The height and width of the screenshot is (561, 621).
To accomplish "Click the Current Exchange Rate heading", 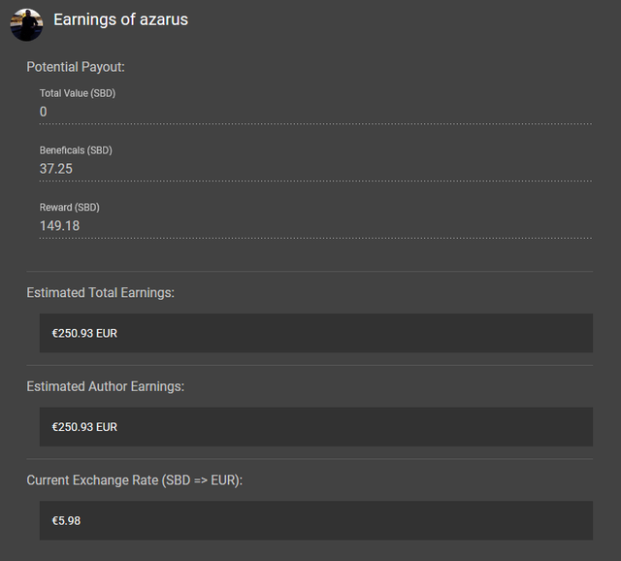I will coord(134,480).
